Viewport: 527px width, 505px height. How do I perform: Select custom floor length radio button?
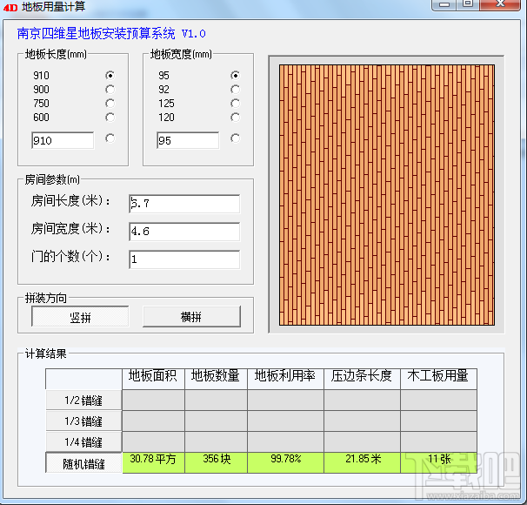[x=110, y=138]
